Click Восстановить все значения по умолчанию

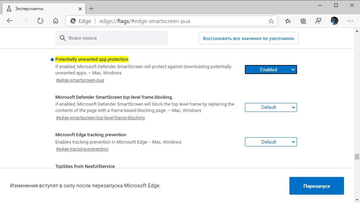248,38
